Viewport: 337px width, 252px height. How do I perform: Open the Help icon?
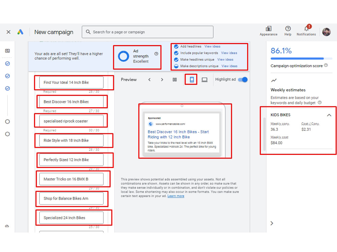[x=288, y=29]
